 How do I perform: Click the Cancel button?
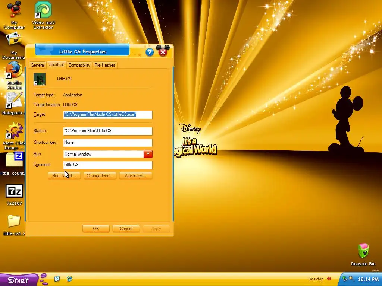coord(126,229)
